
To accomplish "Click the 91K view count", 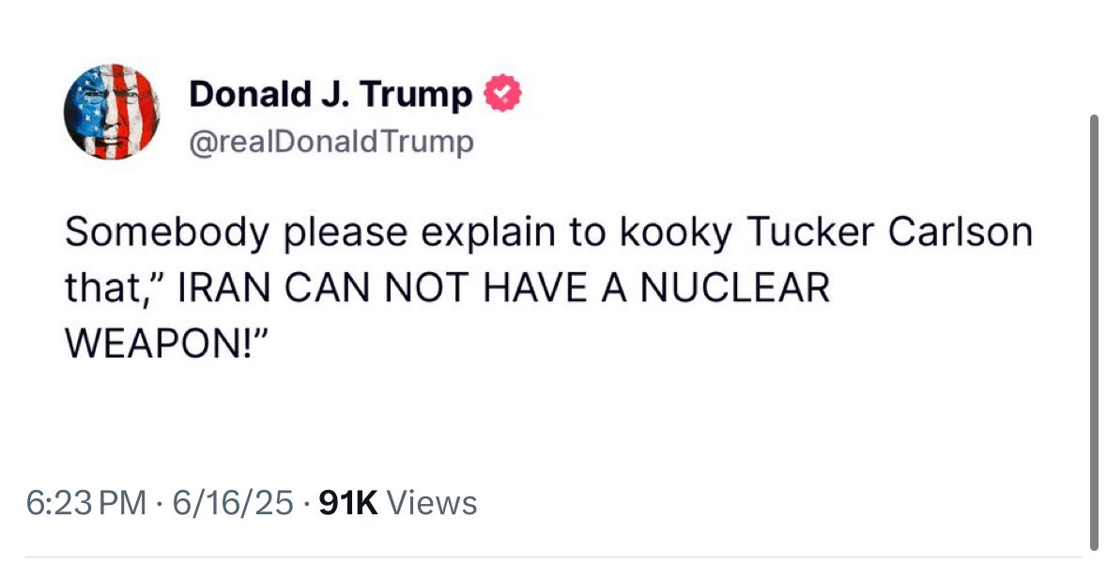I will point(347,503).
